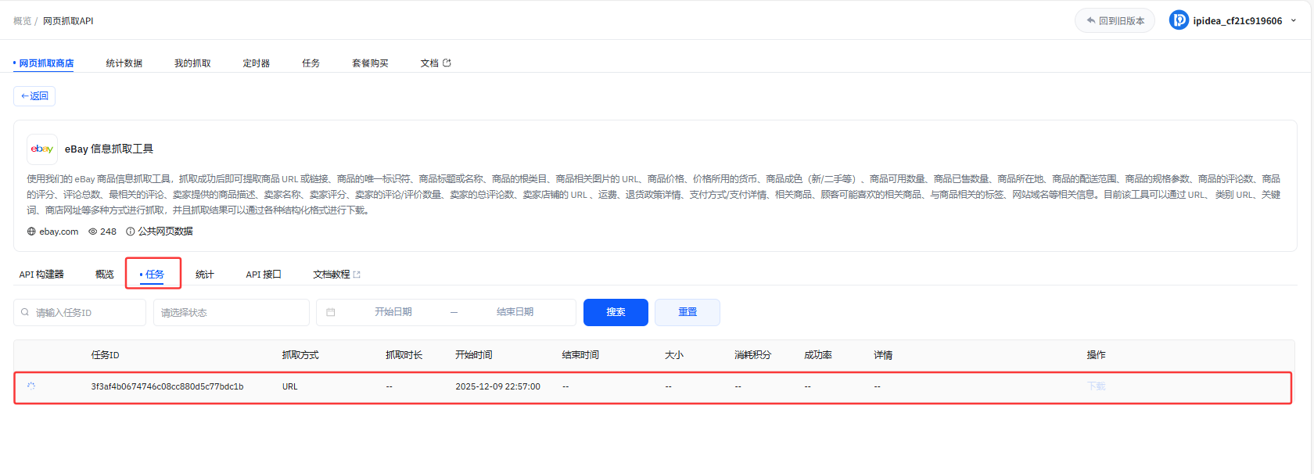Click the 结束日期 end date field
The width and height of the screenshot is (1314, 474).
(515, 312)
